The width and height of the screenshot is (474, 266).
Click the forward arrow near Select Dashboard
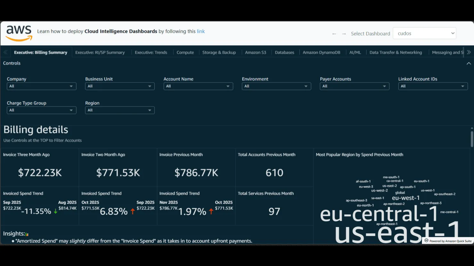pyautogui.click(x=344, y=34)
